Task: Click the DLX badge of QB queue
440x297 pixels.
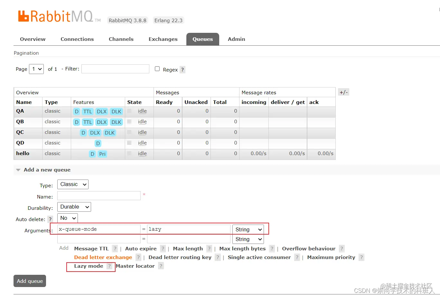Action: [x=102, y=122]
